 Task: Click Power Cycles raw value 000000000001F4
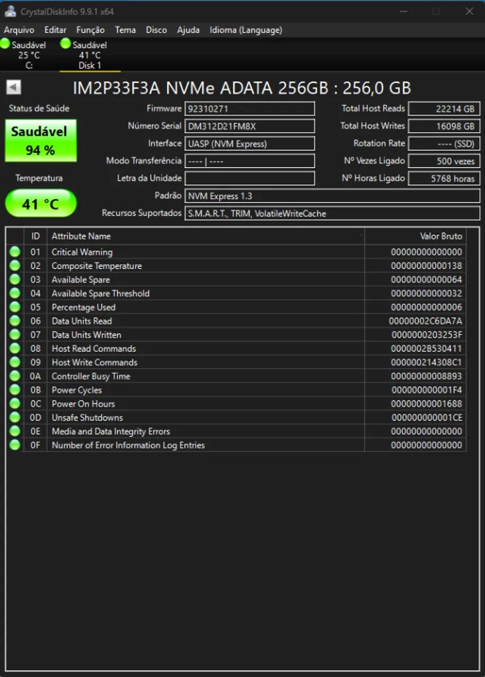point(427,390)
